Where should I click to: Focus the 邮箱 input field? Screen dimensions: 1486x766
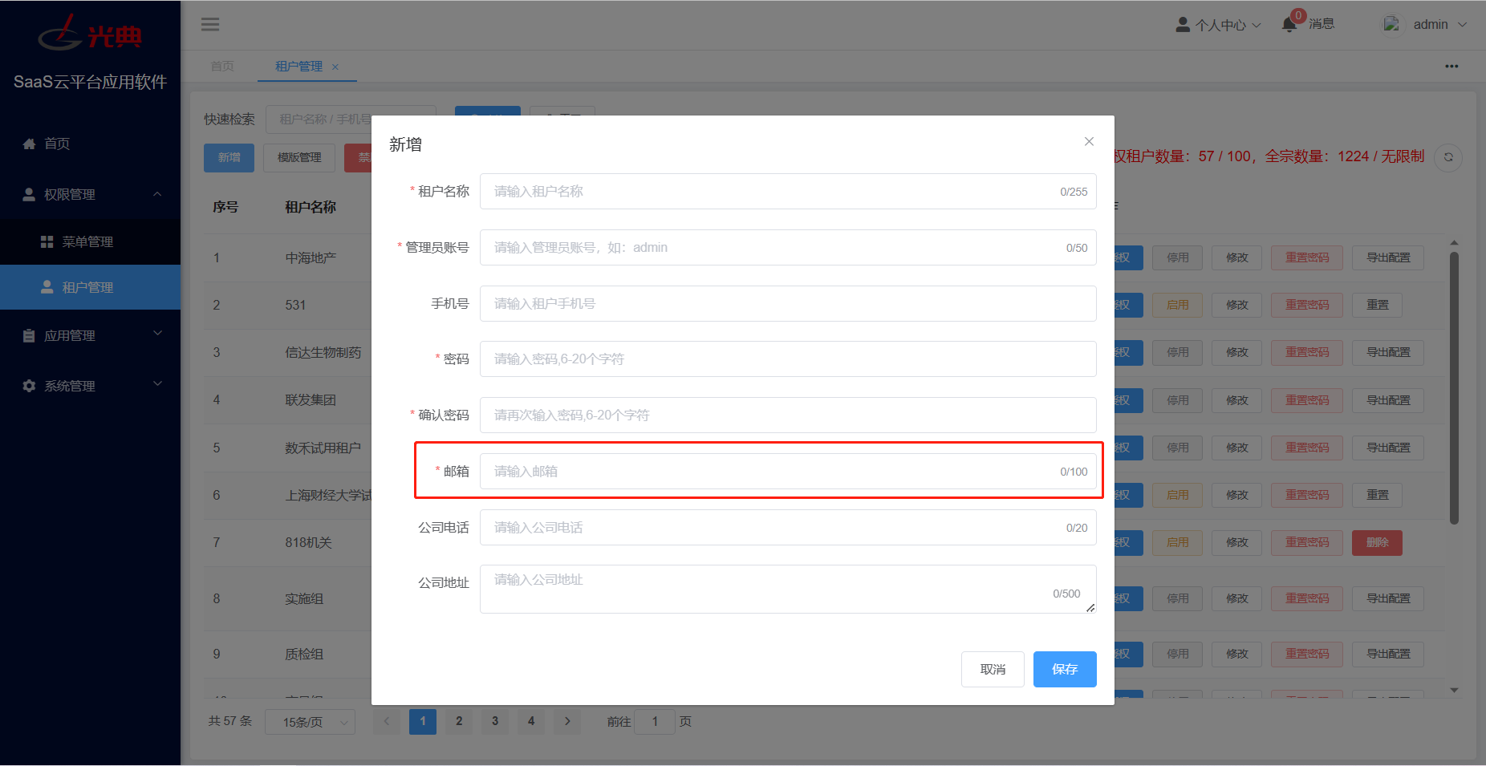pyautogui.click(x=788, y=472)
